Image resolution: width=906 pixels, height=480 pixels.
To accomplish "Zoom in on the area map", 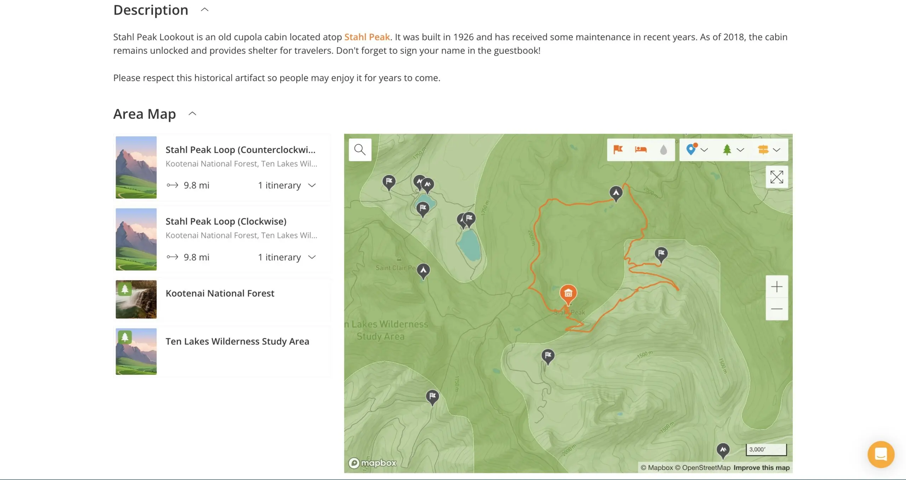I will [776, 286].
